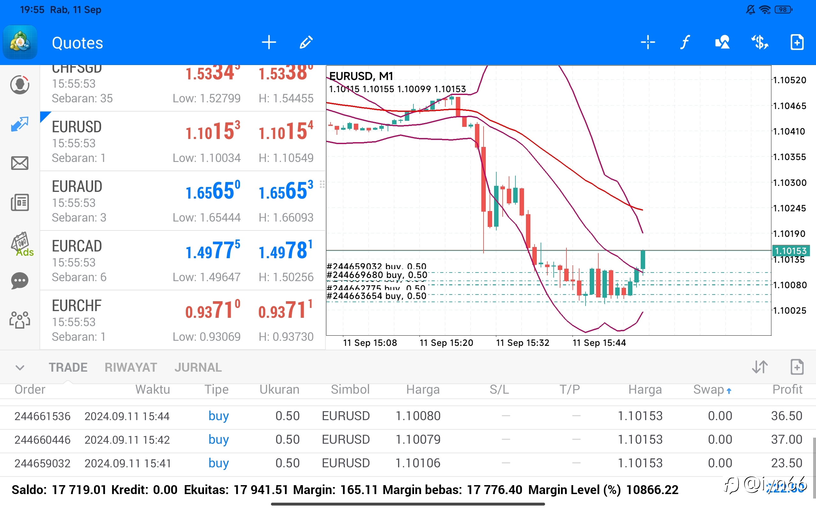Select the EURAUD quote row
This screenshot has height=510, width=816.
point(182,201)
